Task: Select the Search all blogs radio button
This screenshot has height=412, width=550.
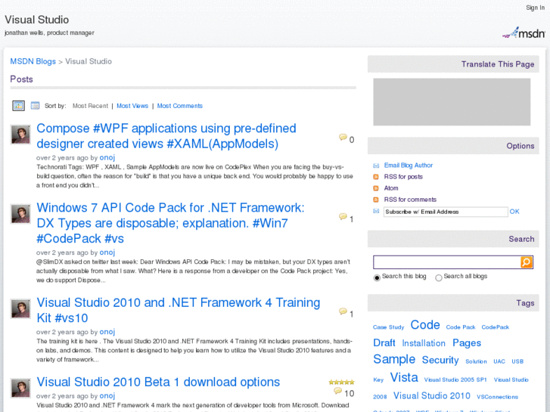Action: [439, 277]
